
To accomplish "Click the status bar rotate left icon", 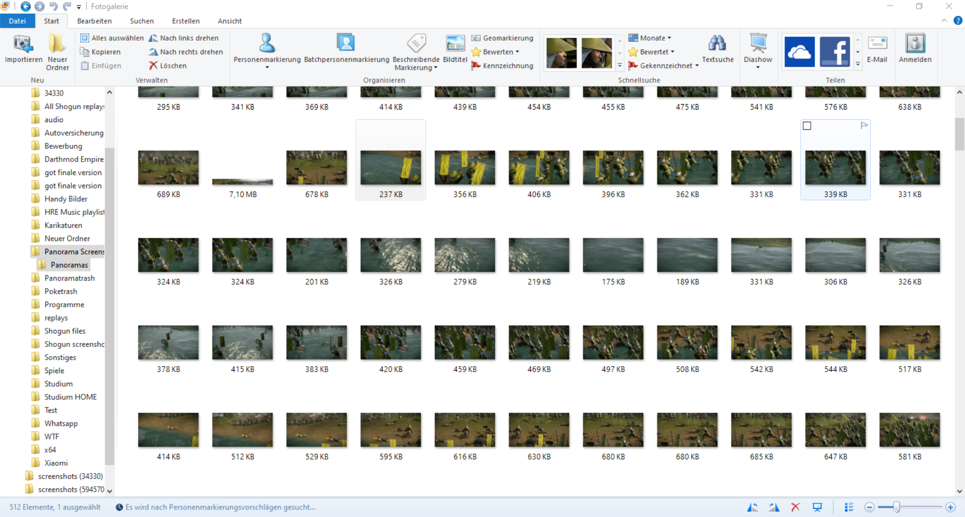I will click(752, 507).
